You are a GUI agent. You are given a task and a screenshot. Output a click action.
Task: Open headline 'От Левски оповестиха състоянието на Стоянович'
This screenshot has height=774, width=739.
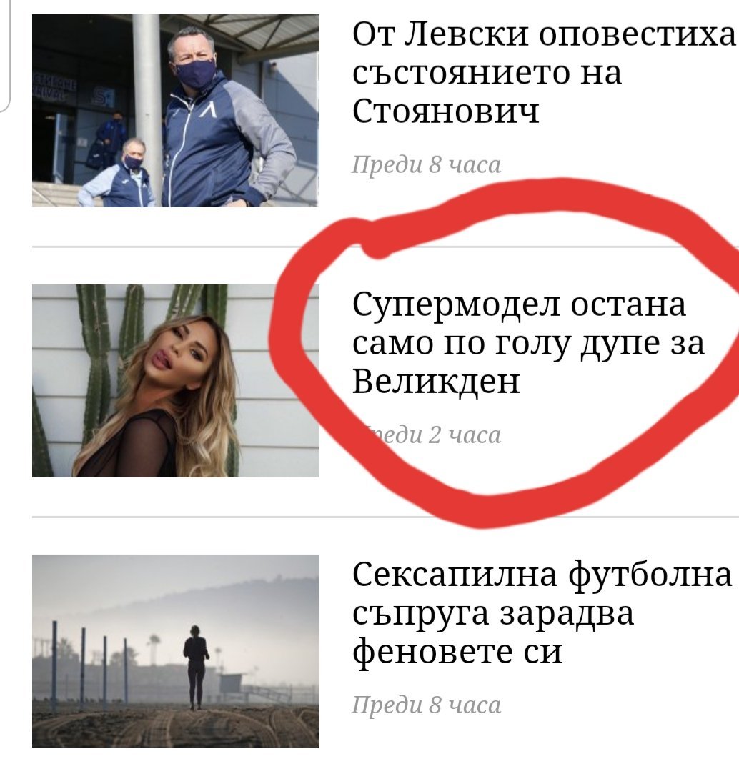[544, 73]
